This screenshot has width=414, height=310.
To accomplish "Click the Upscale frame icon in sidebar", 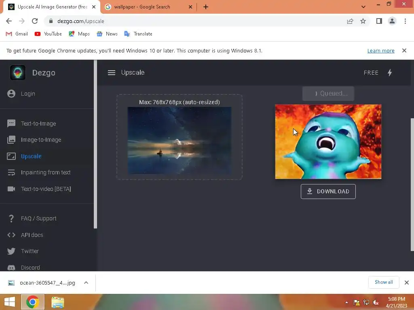I will [11, 156].
